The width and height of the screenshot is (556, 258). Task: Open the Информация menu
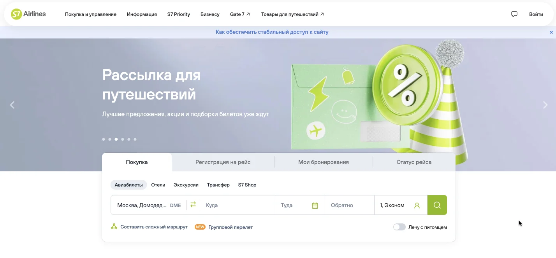click(142, 14)
